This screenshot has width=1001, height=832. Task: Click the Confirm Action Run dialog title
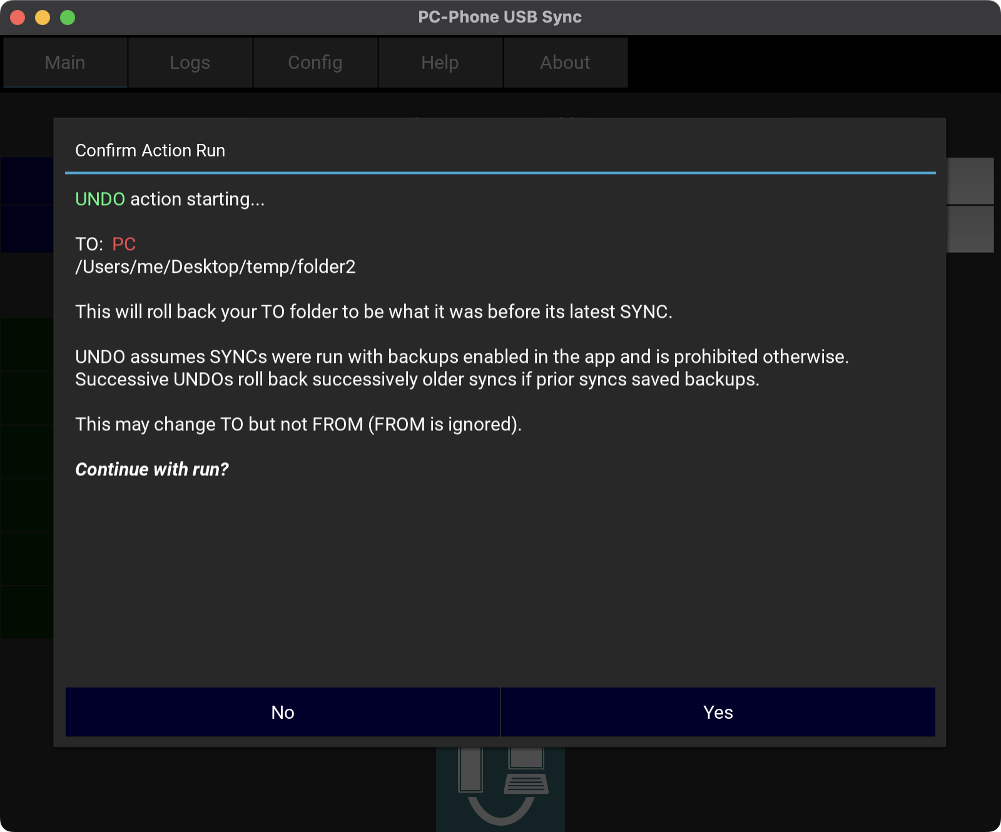(150, 151)
